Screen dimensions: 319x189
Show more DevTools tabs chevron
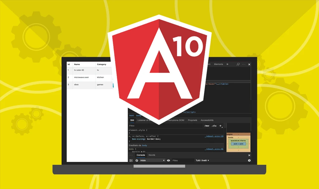click(x=227, y=64)
